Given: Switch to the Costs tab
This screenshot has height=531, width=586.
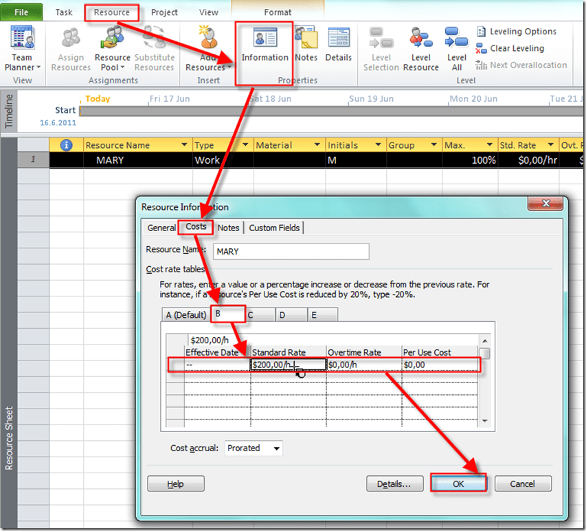Looking at the screenshot, I should [196, 228].
